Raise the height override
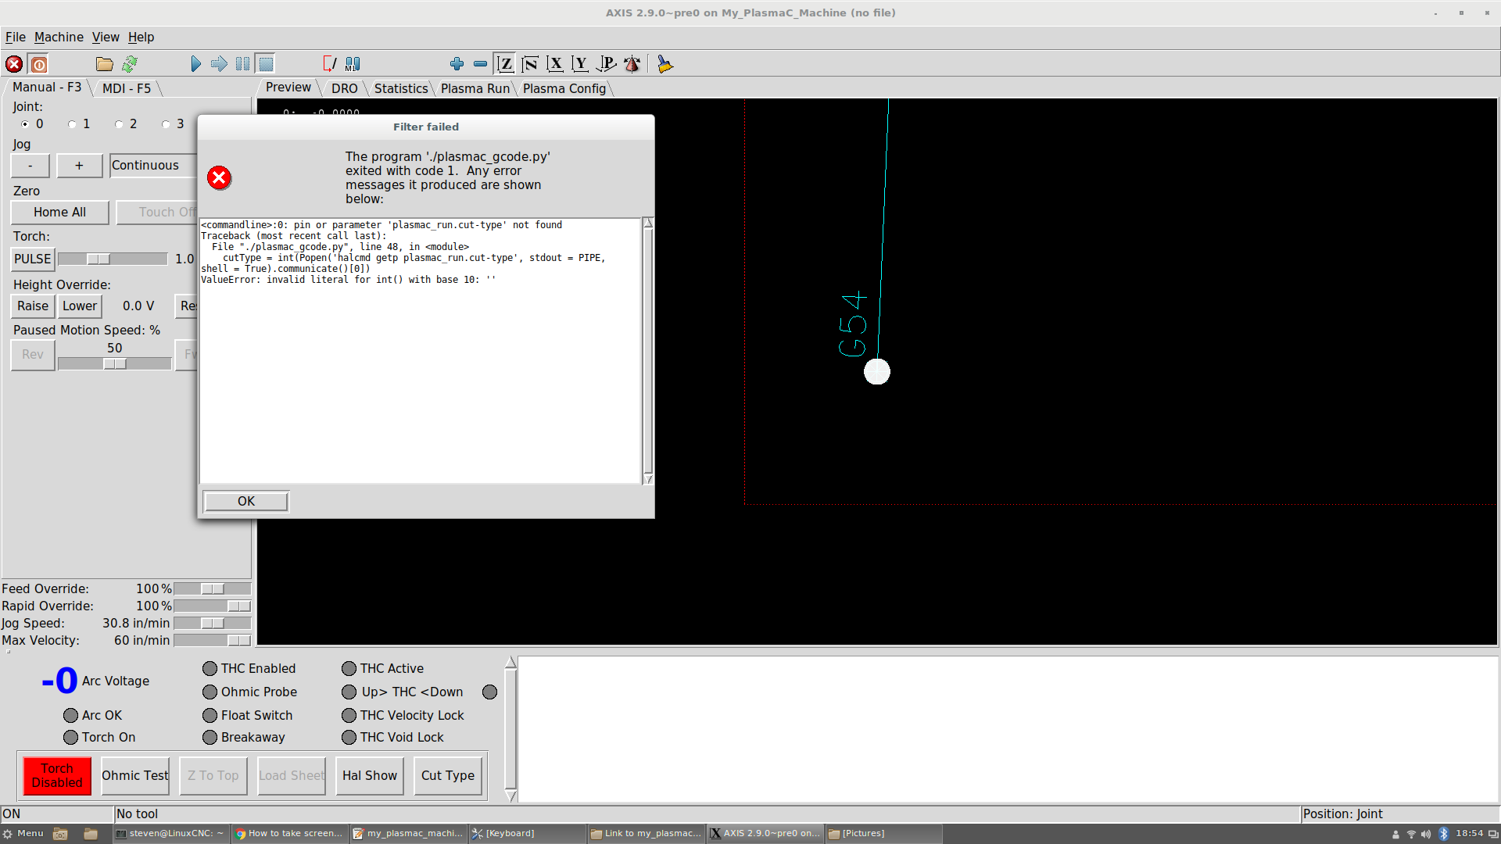The height and width of the screenshot is (844, 1501). click(x=33, y=306)
